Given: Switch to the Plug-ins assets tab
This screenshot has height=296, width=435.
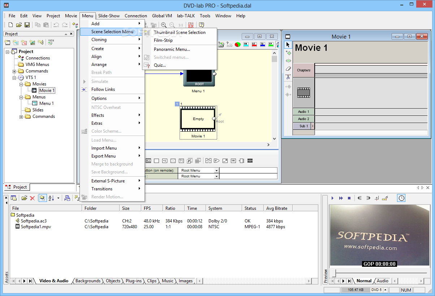Looking at the screenshot, I should click(x=133, y=281).
